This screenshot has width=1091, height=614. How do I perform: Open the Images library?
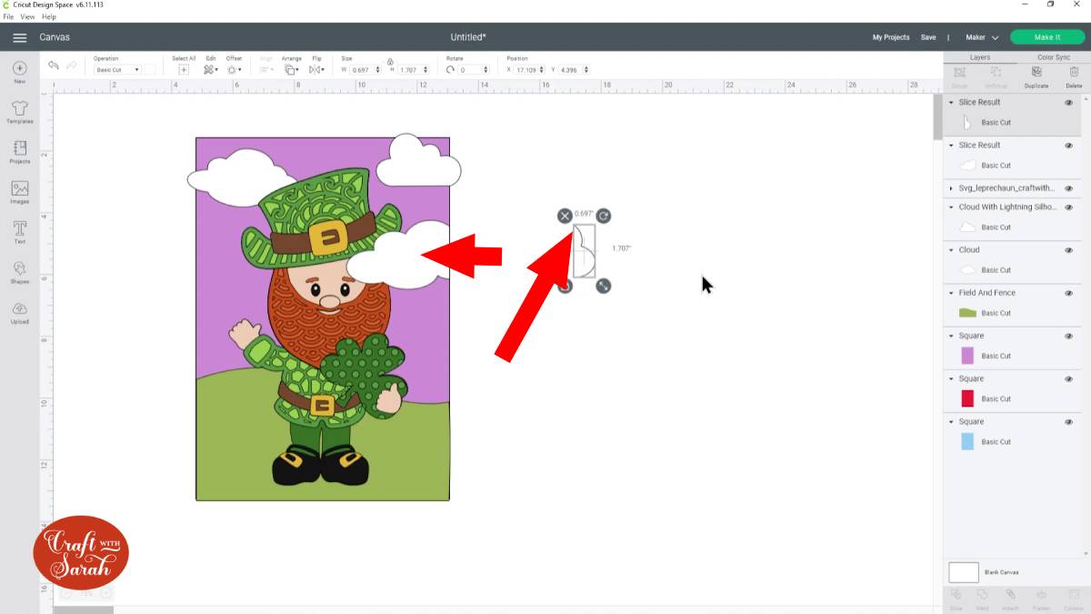click(19, 192)
